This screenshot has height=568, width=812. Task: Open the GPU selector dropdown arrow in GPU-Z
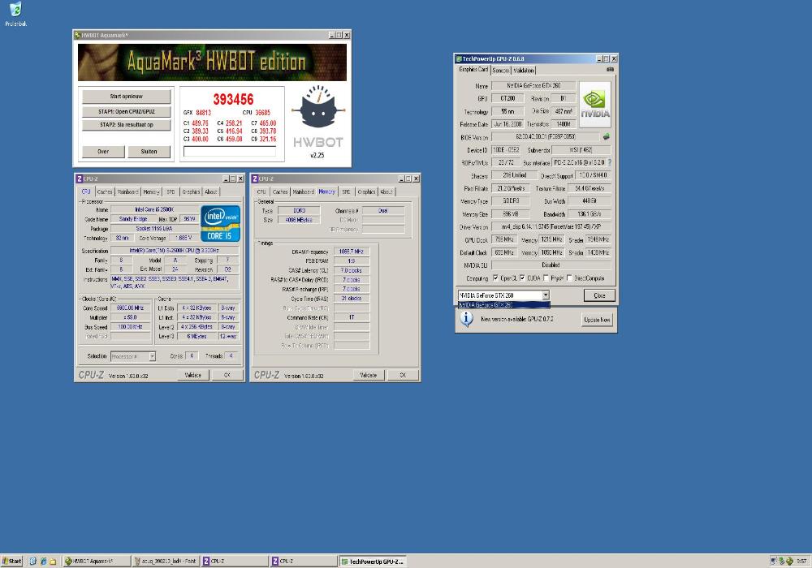click(x=546, y=295)
